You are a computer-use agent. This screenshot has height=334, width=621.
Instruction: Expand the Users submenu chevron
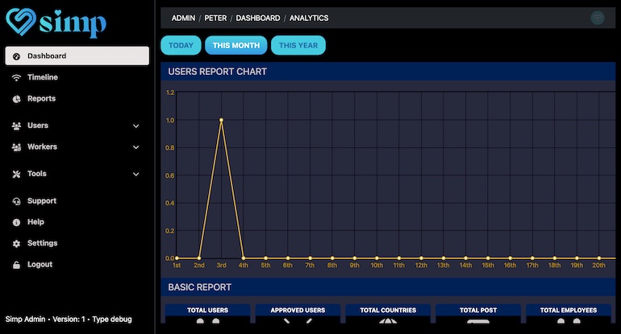point(135,126)
